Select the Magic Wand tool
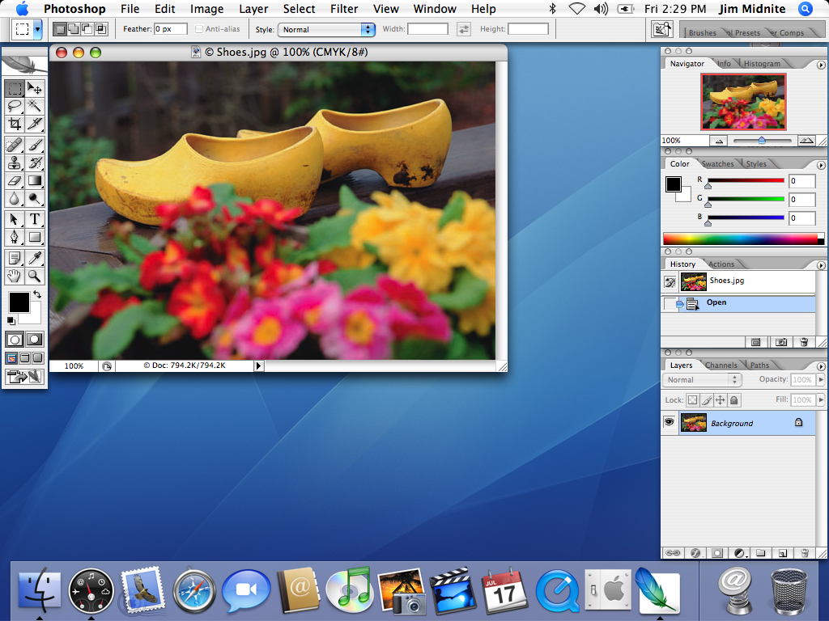829x621 pixels. (35, 105)
